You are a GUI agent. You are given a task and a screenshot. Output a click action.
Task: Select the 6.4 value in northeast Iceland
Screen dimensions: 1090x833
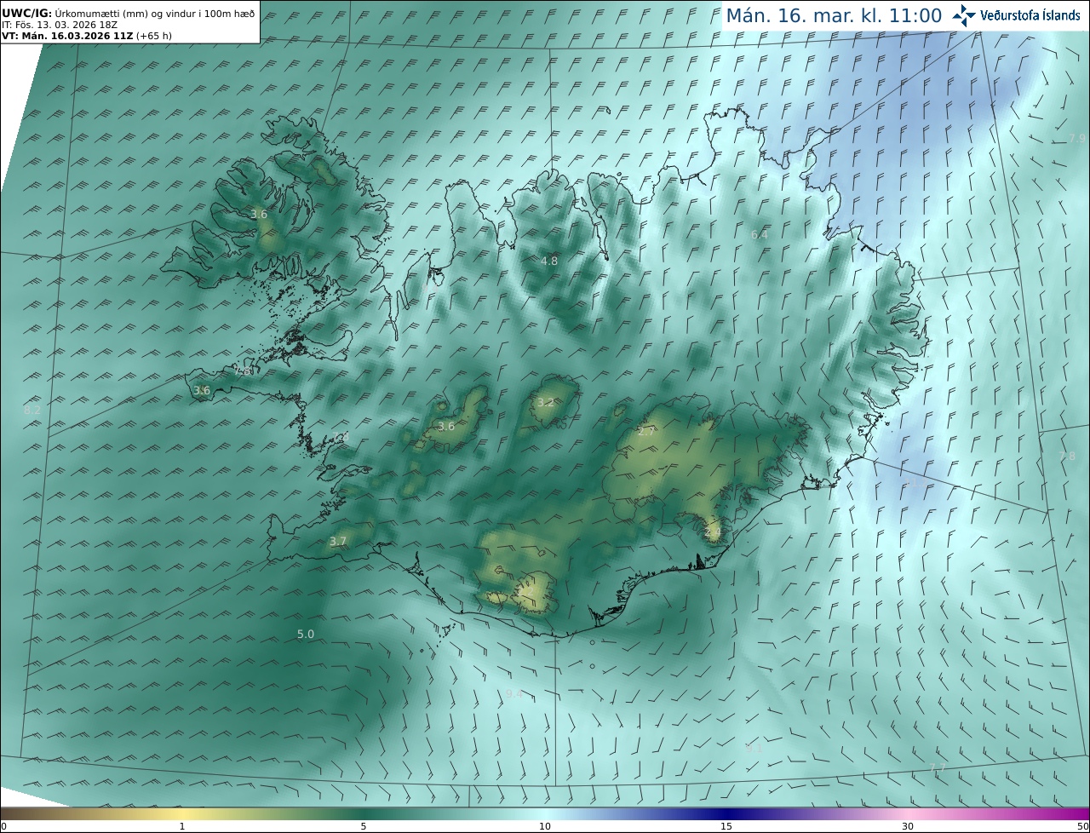[759, 234]
